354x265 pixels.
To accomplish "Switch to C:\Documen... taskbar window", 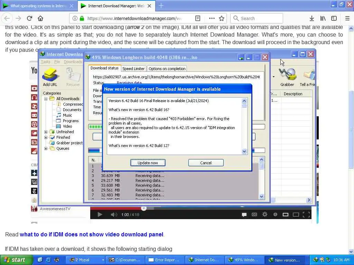I will 125,260.
